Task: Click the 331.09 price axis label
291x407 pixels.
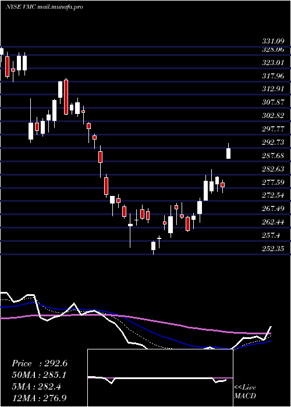Action: pos(273,41)
